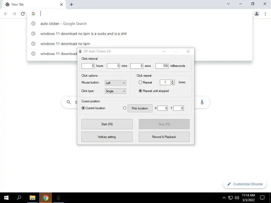Screen dimensions: 271x203
Task: Select the Pick location radio button
Action: coord(125,108)
